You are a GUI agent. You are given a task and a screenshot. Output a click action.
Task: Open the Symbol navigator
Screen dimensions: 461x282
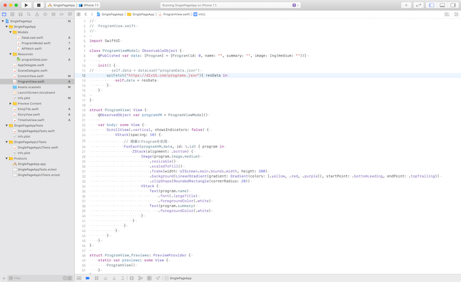[21, 14]
